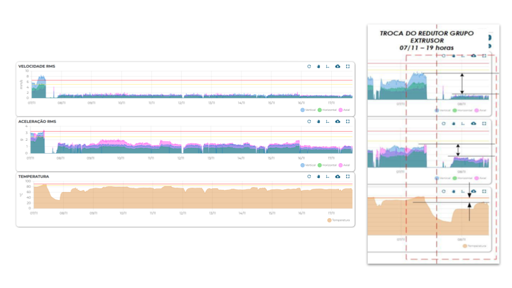Open axis settings icon on Velocidade RMS chart

click(x=327, y=66)
